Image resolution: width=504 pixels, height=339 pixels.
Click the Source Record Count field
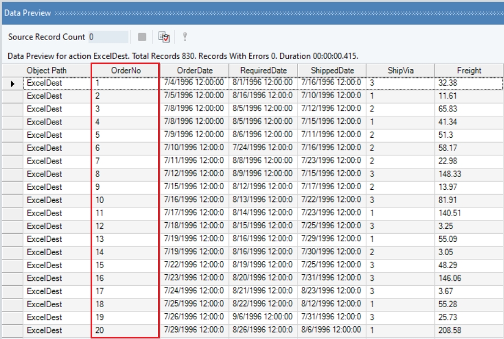[108, 37]
